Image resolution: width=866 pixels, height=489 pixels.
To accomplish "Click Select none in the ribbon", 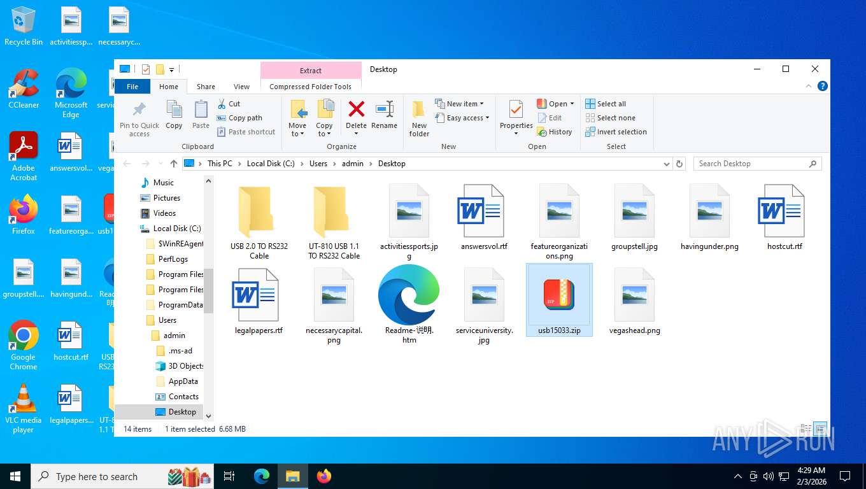I will [610, 118].
